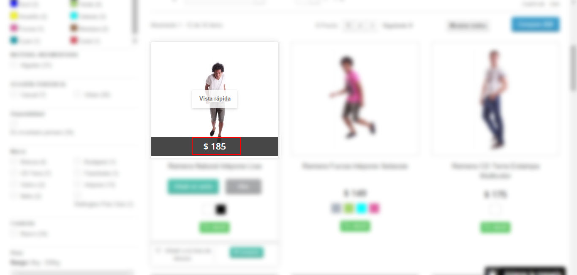
Task: Click the teal button below first product title
Action: pos(193,187)
